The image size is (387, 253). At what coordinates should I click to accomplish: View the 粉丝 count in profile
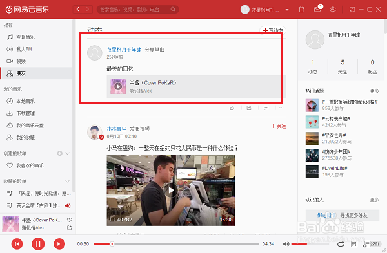(x=372, y=66)
